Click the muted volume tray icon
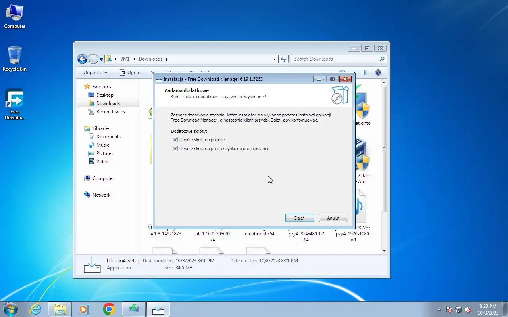 [x=468, y=310]
